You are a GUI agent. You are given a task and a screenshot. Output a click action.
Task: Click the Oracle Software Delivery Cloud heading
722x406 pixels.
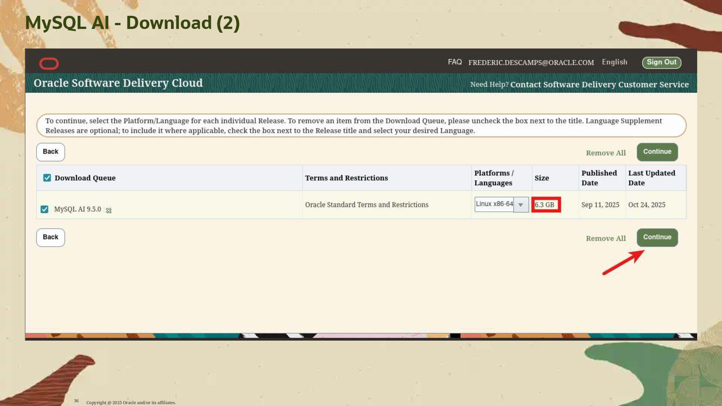(118, 83)
